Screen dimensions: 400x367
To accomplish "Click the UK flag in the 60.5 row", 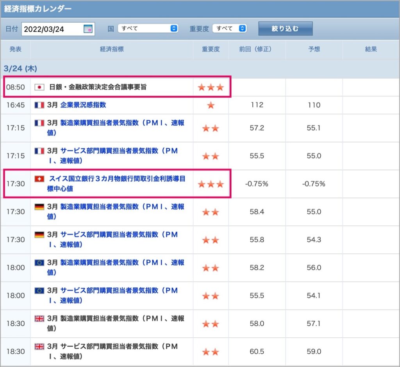I will click(x=39, y=346).
